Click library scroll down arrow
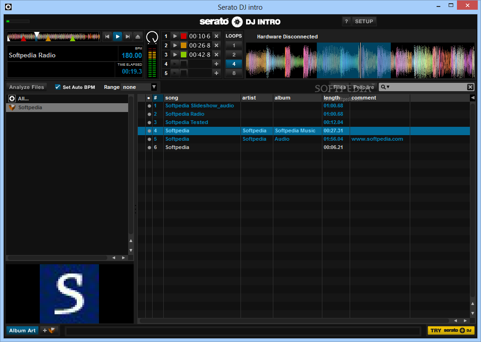 click(472, 313)
